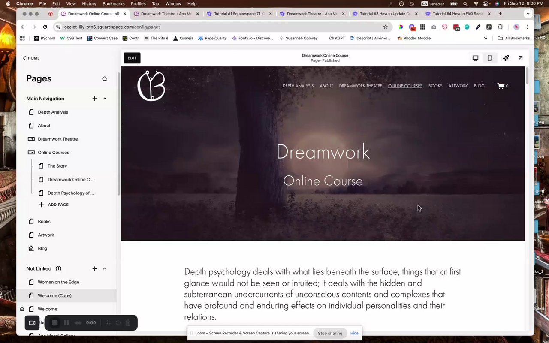The image size is (549, 343).
Task: Open the Pocket extension icon
Action: click(445, 27)
